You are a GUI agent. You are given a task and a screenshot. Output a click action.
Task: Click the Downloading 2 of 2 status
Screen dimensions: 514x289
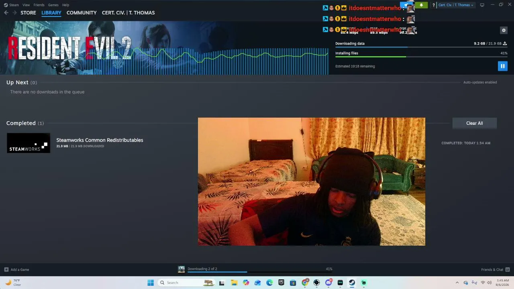click(202, 269)
